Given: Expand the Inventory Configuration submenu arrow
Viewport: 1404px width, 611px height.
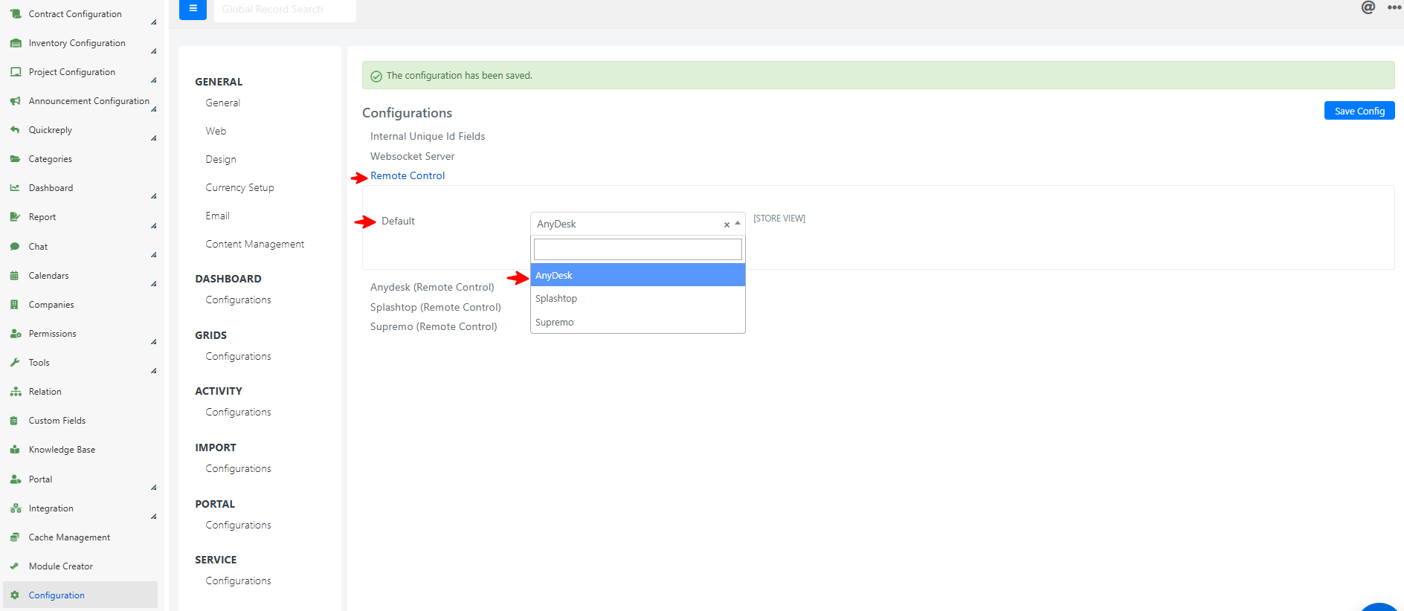Looking at the screenshot, I should [154, 51].
